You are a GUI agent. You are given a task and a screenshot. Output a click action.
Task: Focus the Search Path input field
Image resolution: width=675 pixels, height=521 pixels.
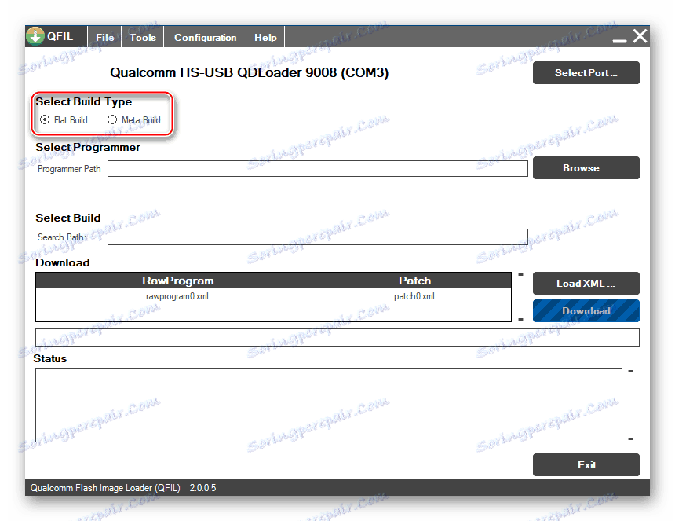(x=318, y=237)
